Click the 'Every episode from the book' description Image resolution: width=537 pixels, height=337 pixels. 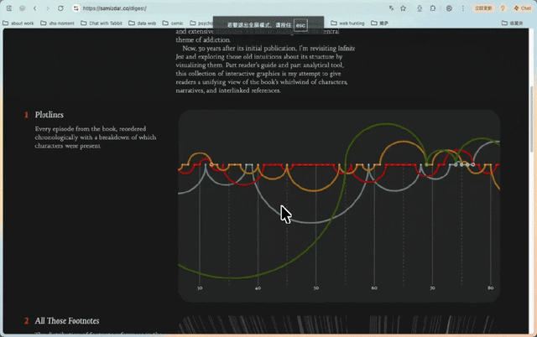96,137
